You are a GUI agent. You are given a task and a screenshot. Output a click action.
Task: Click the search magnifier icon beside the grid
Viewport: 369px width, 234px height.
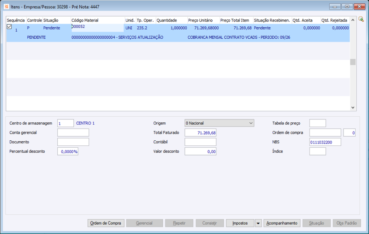pos(361,19)
